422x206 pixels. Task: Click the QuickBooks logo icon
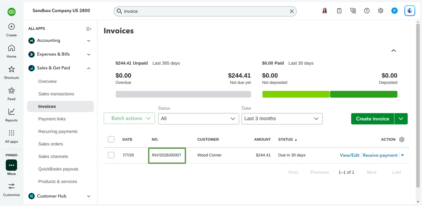(11, 12)
